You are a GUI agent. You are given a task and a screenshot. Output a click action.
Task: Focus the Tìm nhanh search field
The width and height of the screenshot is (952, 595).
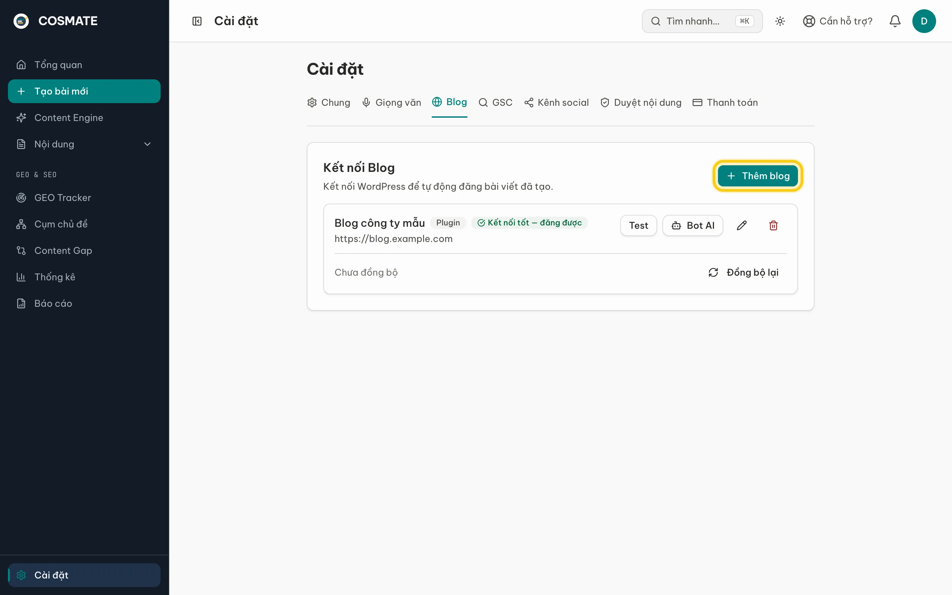[x=702, y=21]
